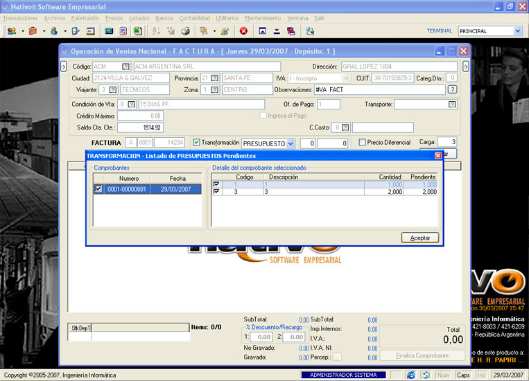The image size is (529, 381).
Task: Open the PRESUPUESTO transformation dropdown
Action: click(290, 143)
